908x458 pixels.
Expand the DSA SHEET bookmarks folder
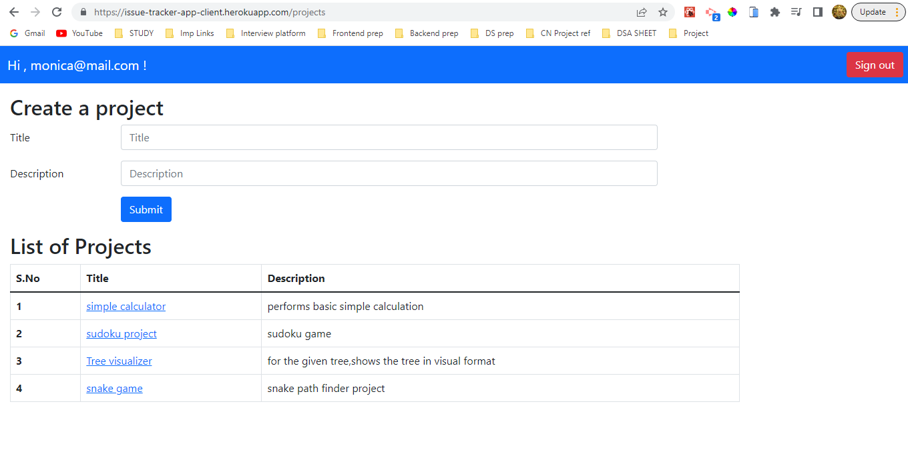(x=636, y=33)
